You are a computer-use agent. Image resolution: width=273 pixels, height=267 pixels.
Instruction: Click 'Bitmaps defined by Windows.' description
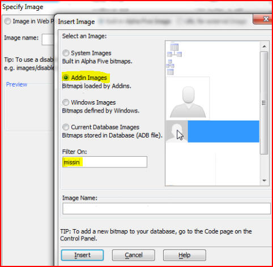pos(101,111)
